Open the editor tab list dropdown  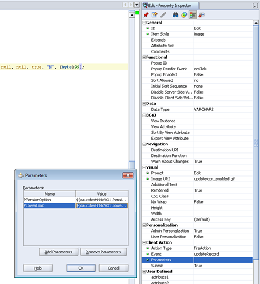[136, 5]
